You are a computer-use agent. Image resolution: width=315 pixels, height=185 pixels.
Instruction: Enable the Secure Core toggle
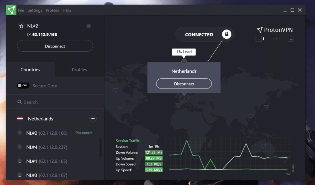pos(23,86)
